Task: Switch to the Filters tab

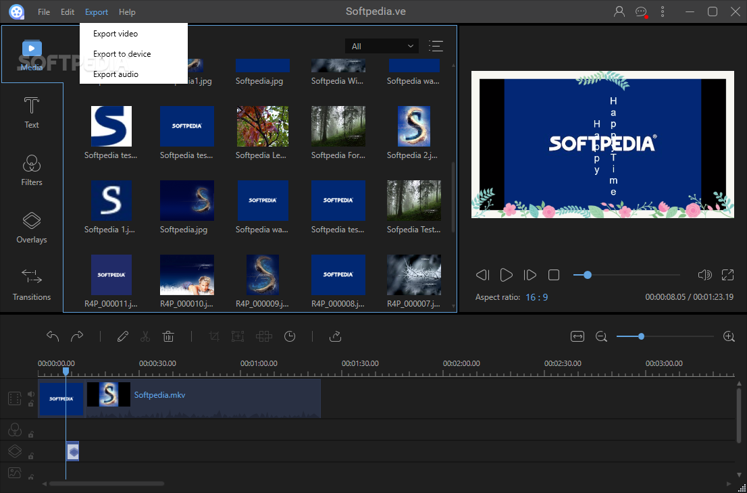Action: [32, 170]
